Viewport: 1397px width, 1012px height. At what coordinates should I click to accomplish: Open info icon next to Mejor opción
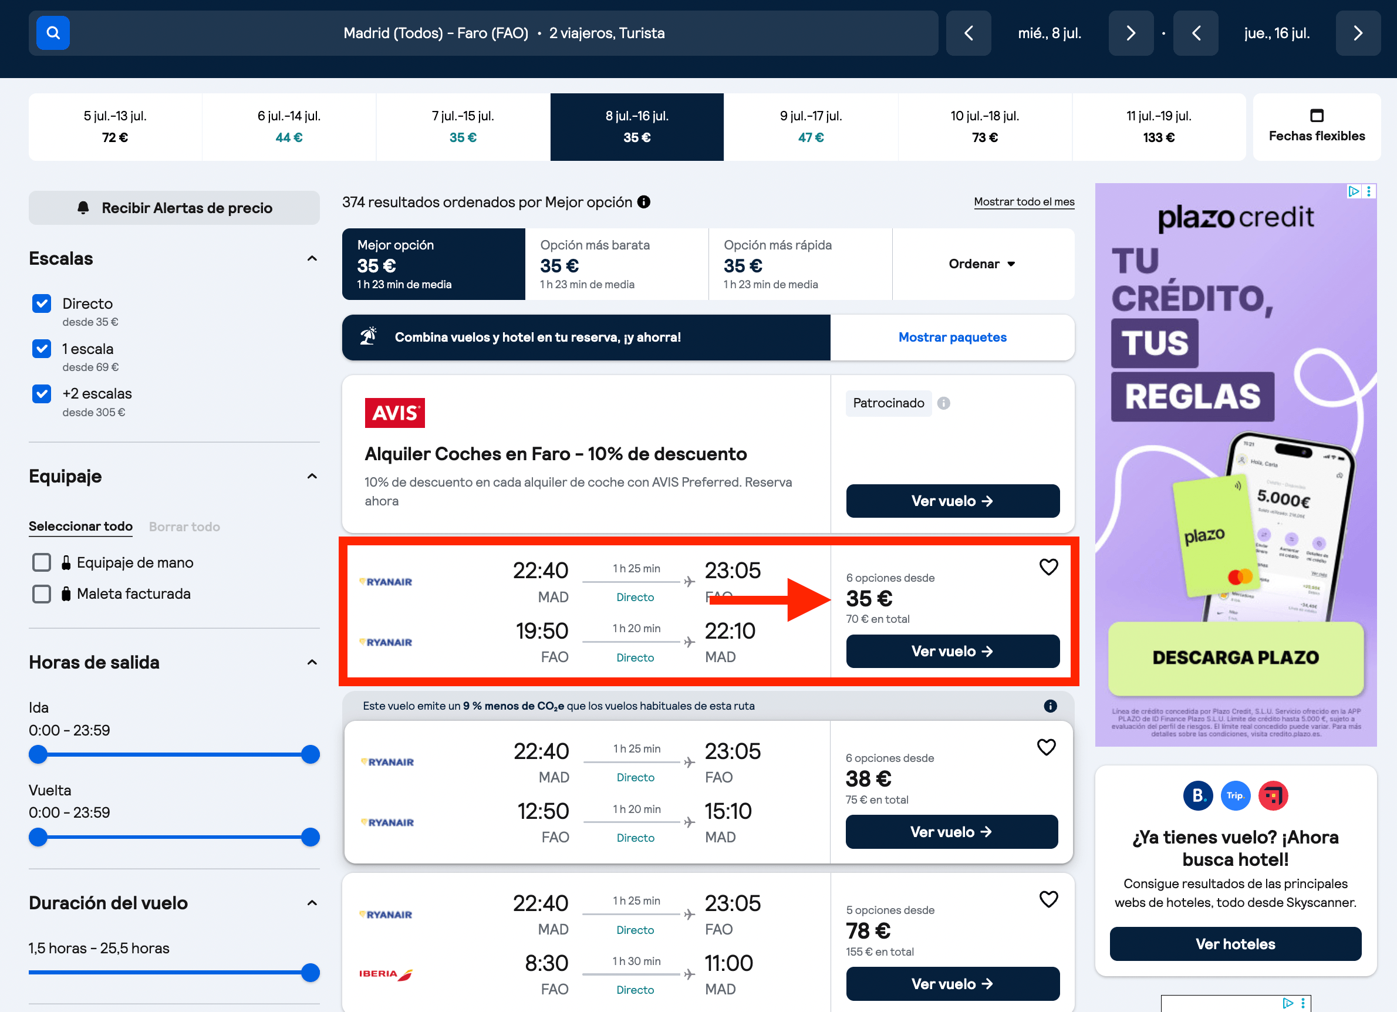pyautogui.click(x=644, y=202)
